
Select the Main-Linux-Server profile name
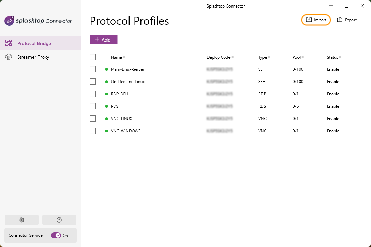[x=127, y=69]
